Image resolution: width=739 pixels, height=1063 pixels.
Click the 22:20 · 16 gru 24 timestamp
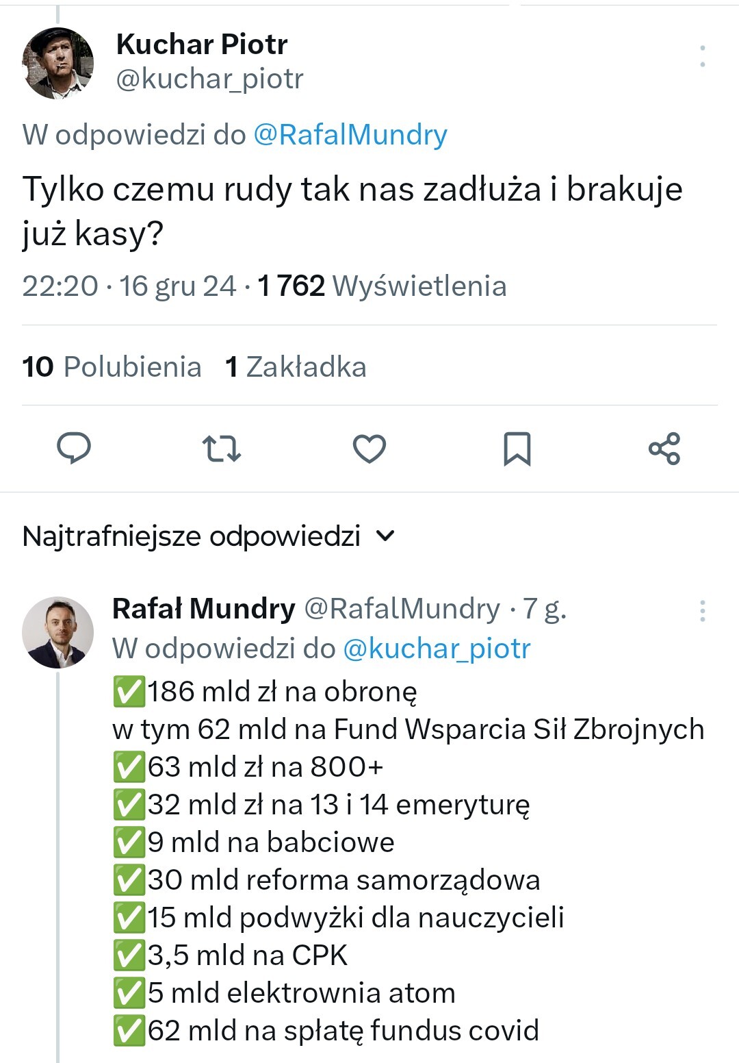(129, 286)
